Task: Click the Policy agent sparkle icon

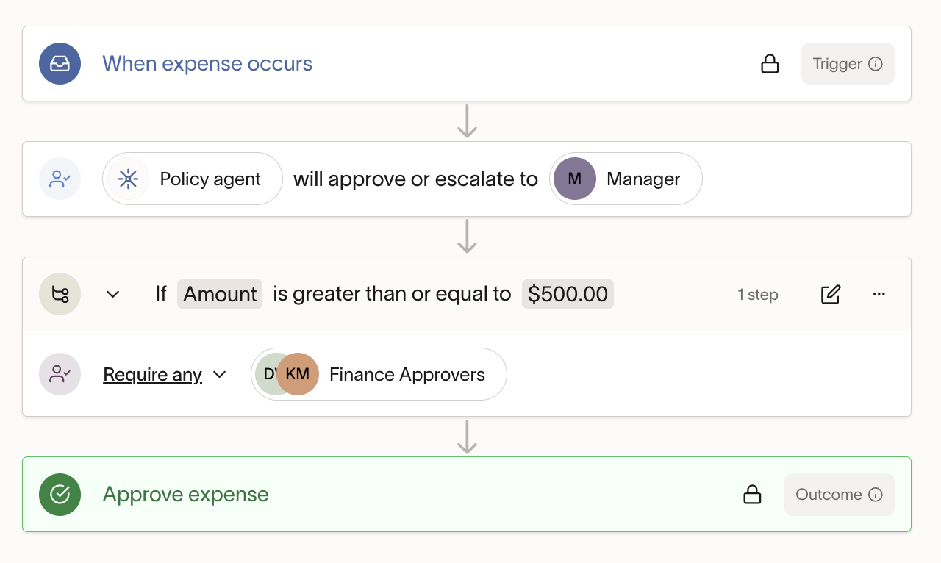Action: pyautogui.click(x=128, y=179)
